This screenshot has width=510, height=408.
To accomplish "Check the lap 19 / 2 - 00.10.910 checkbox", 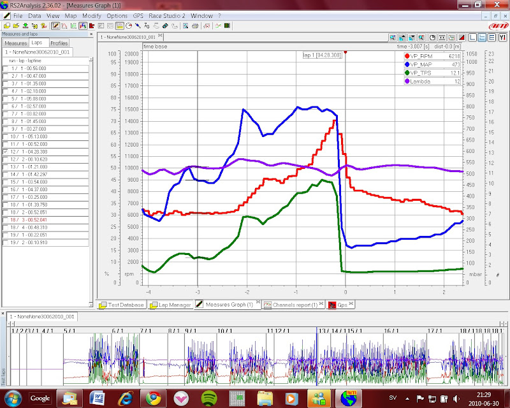I will (6, 243).
